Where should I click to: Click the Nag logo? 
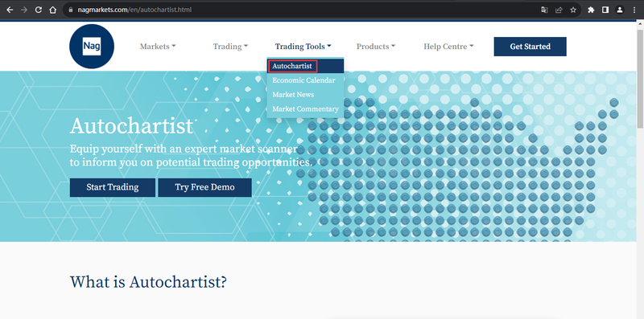tap(92, 47)
